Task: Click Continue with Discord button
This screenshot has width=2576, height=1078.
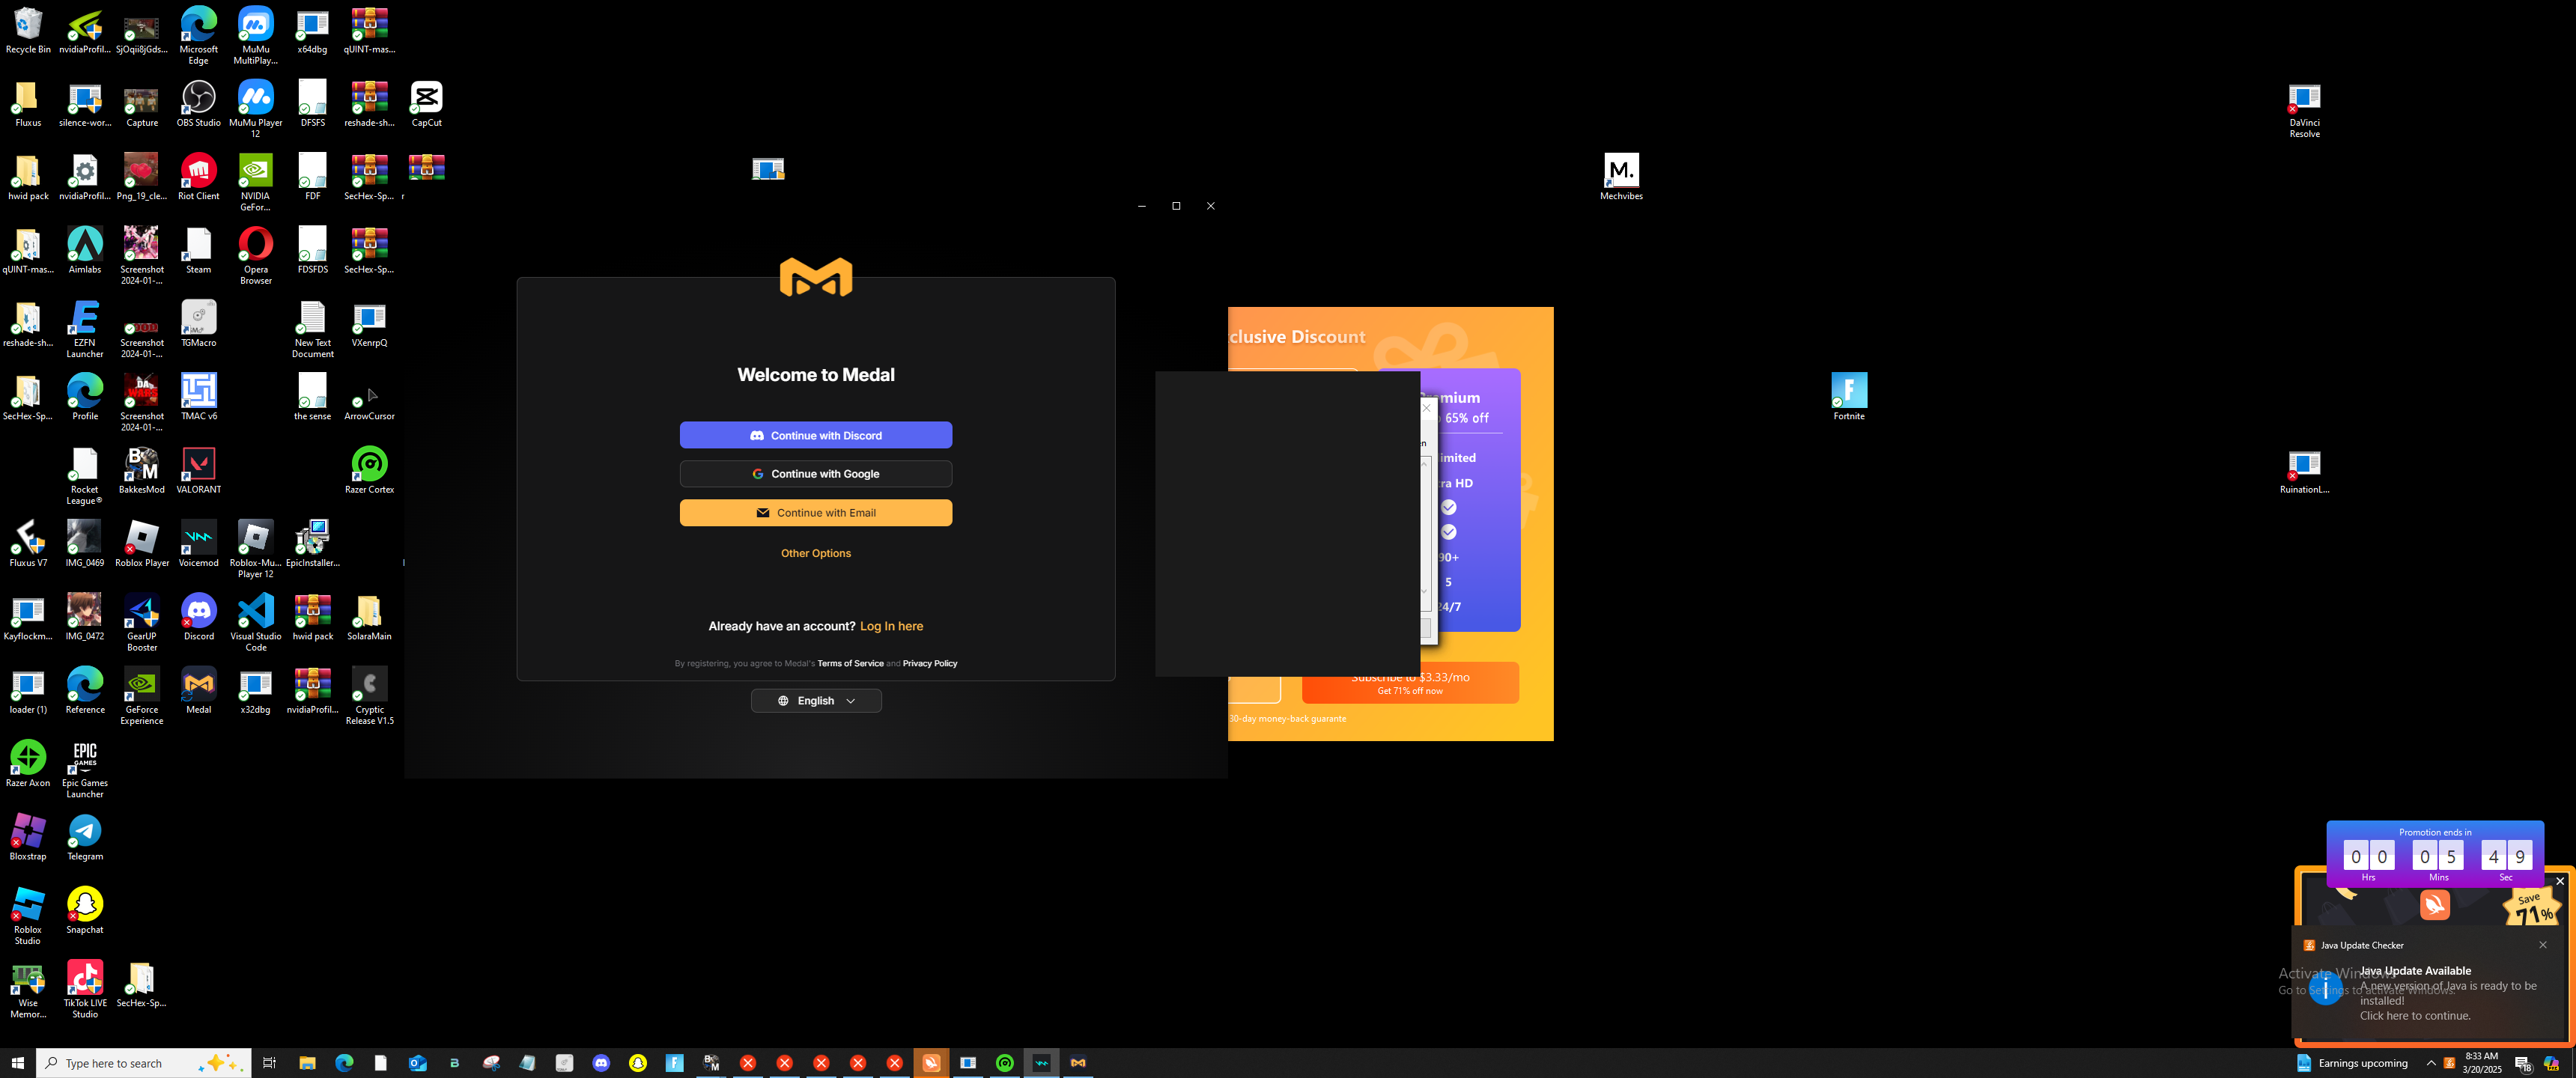Action: point(815,435)
